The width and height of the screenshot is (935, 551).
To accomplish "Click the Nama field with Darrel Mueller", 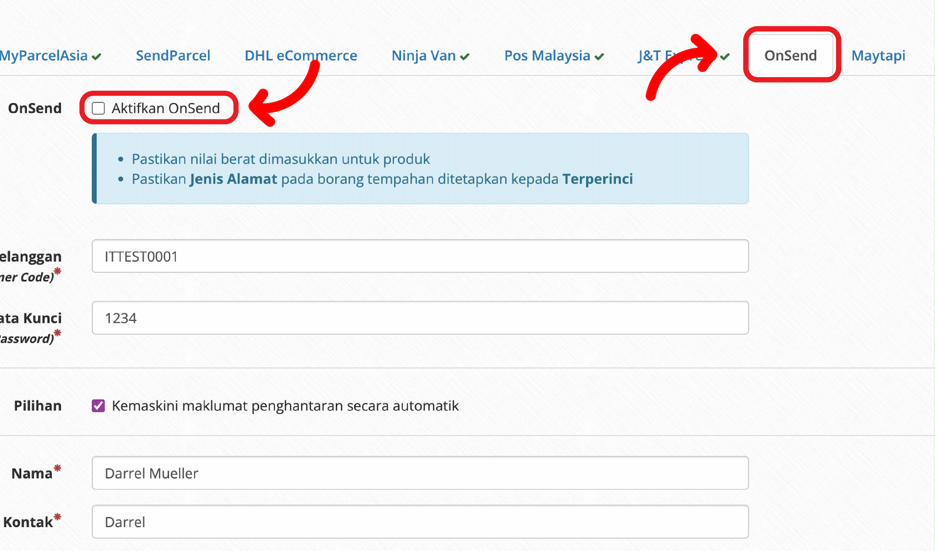I will (420, 473).
